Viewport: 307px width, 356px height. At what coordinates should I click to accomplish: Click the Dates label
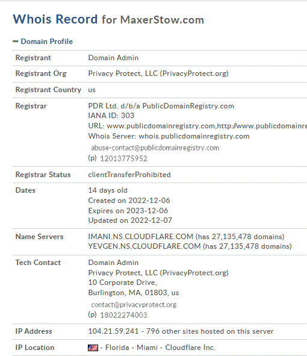point(25,190)
